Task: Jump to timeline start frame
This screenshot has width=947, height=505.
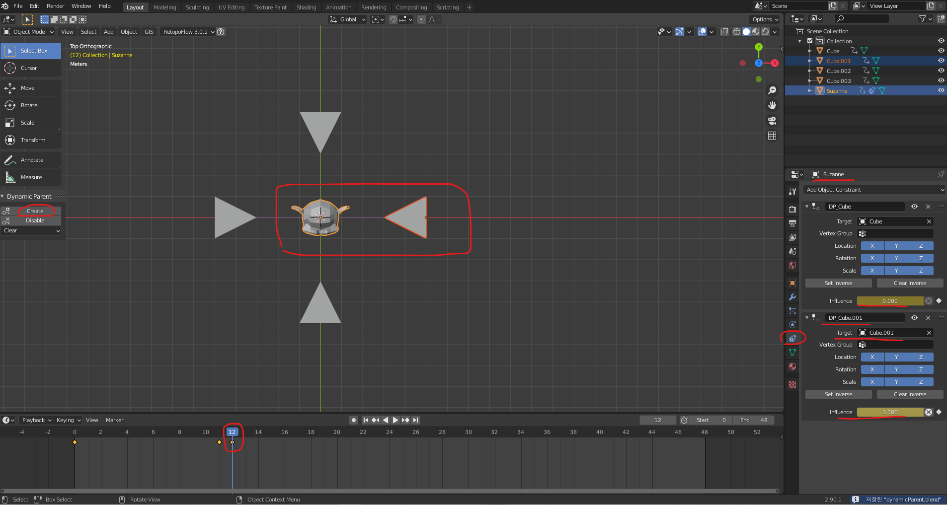Action: tap(366, 420)
